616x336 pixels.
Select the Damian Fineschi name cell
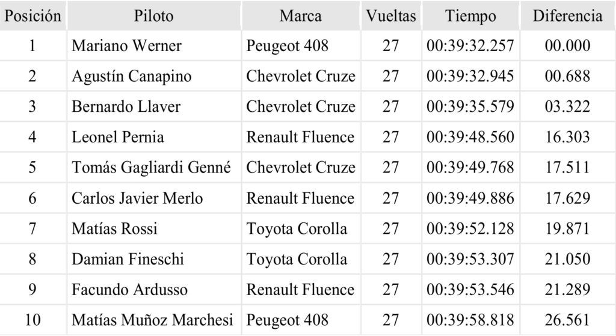[128, 260]
